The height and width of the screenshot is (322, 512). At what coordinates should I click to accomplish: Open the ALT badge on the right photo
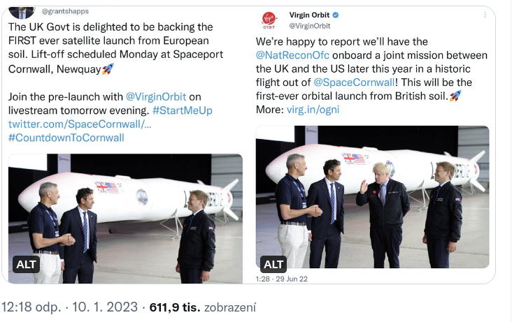tap(273, 264)
